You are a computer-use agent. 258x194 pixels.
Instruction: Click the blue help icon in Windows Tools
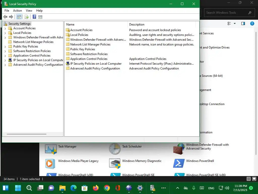[x=252, y=23]
